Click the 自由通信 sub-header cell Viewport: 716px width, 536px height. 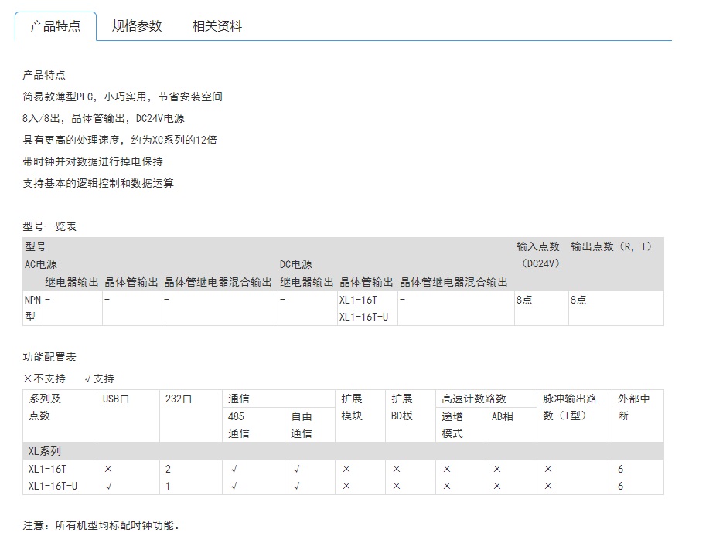pyautogui.click(x=302, y=425)
